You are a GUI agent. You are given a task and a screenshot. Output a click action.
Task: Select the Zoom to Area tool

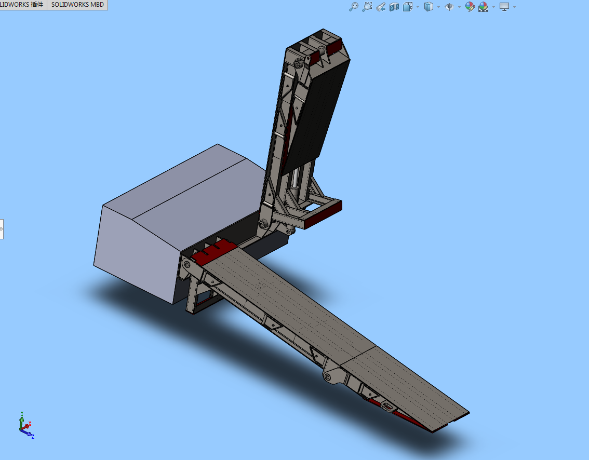coord(367,7)
